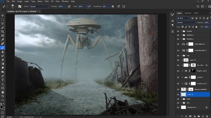
Task: Open the Filter menu
Action: click(47, 1)
